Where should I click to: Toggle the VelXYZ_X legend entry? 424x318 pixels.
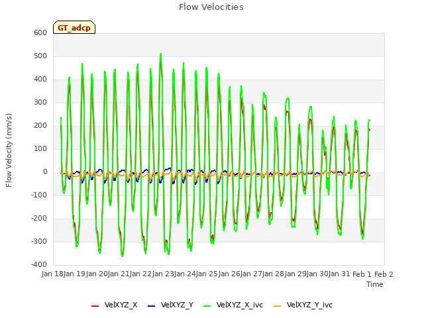click(115, 305)
